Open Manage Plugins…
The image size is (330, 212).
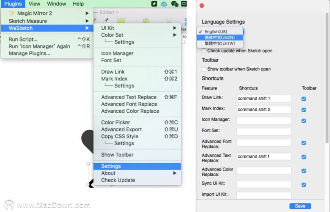[47, 53]
